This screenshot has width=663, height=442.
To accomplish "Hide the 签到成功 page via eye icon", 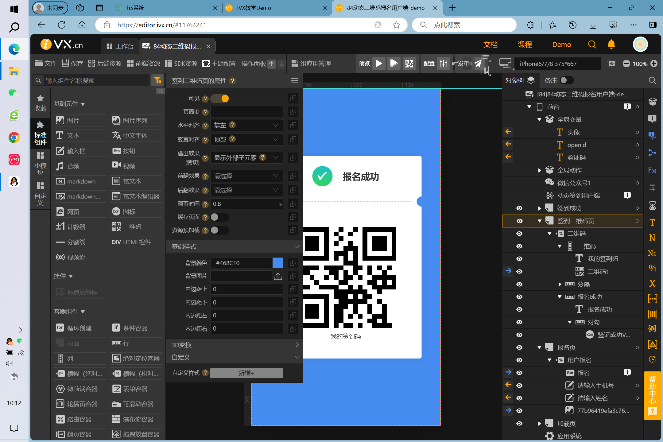I will pyautogui.click(x=519, y=208).
